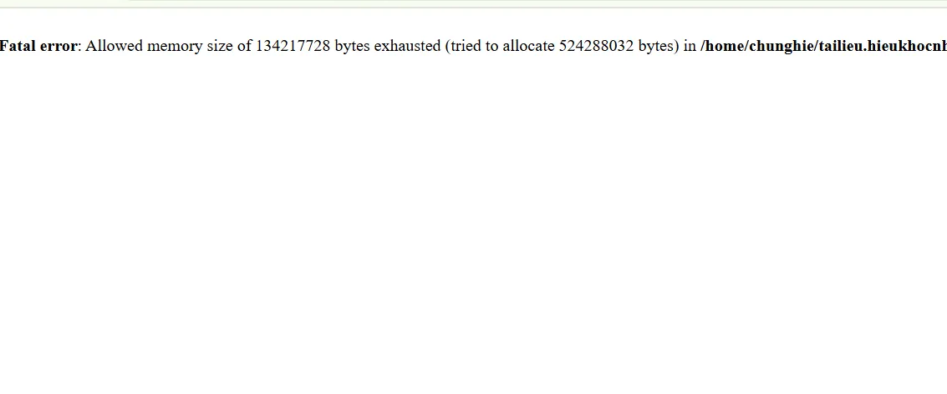The height and width of the screenshot is (394, 947).
Task: Click "home" in the bold file path
Action: coord(723,46)
